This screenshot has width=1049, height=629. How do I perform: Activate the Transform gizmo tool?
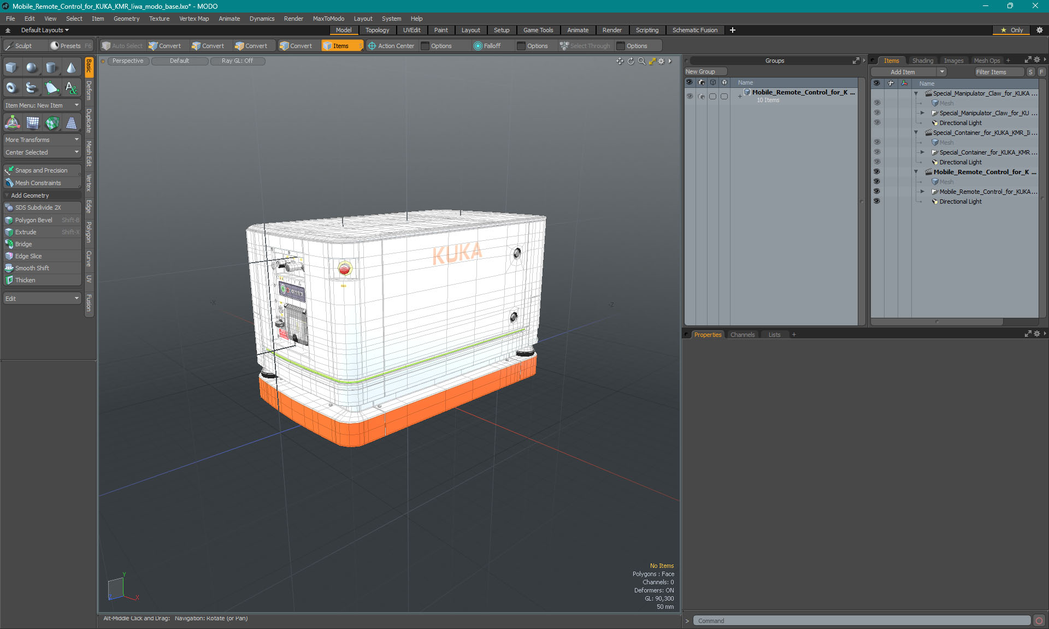point(12,123)
